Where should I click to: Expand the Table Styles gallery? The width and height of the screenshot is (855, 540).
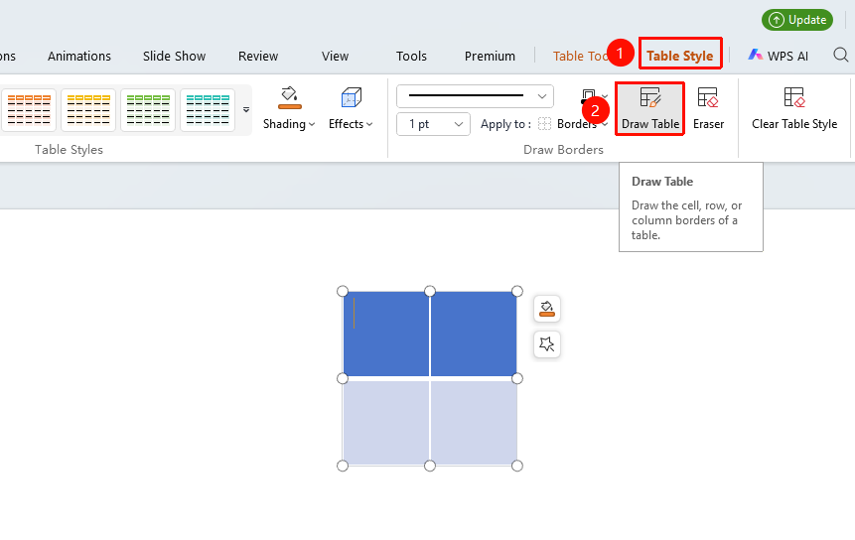(x=246, y=110)
